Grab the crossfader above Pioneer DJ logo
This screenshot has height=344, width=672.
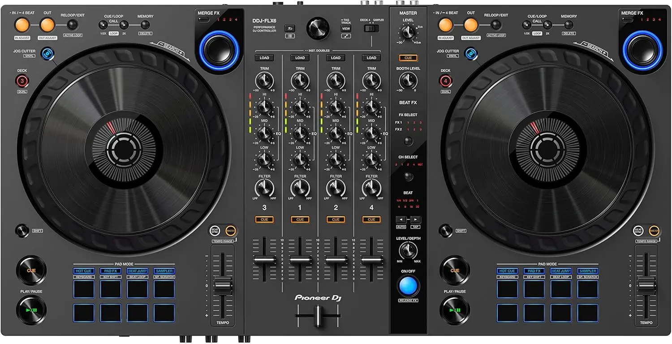pos(318,315)
